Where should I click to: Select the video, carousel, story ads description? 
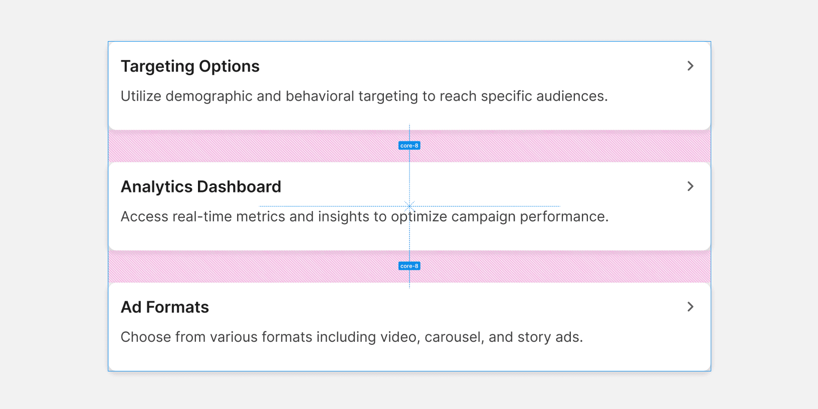coord(351,337)
